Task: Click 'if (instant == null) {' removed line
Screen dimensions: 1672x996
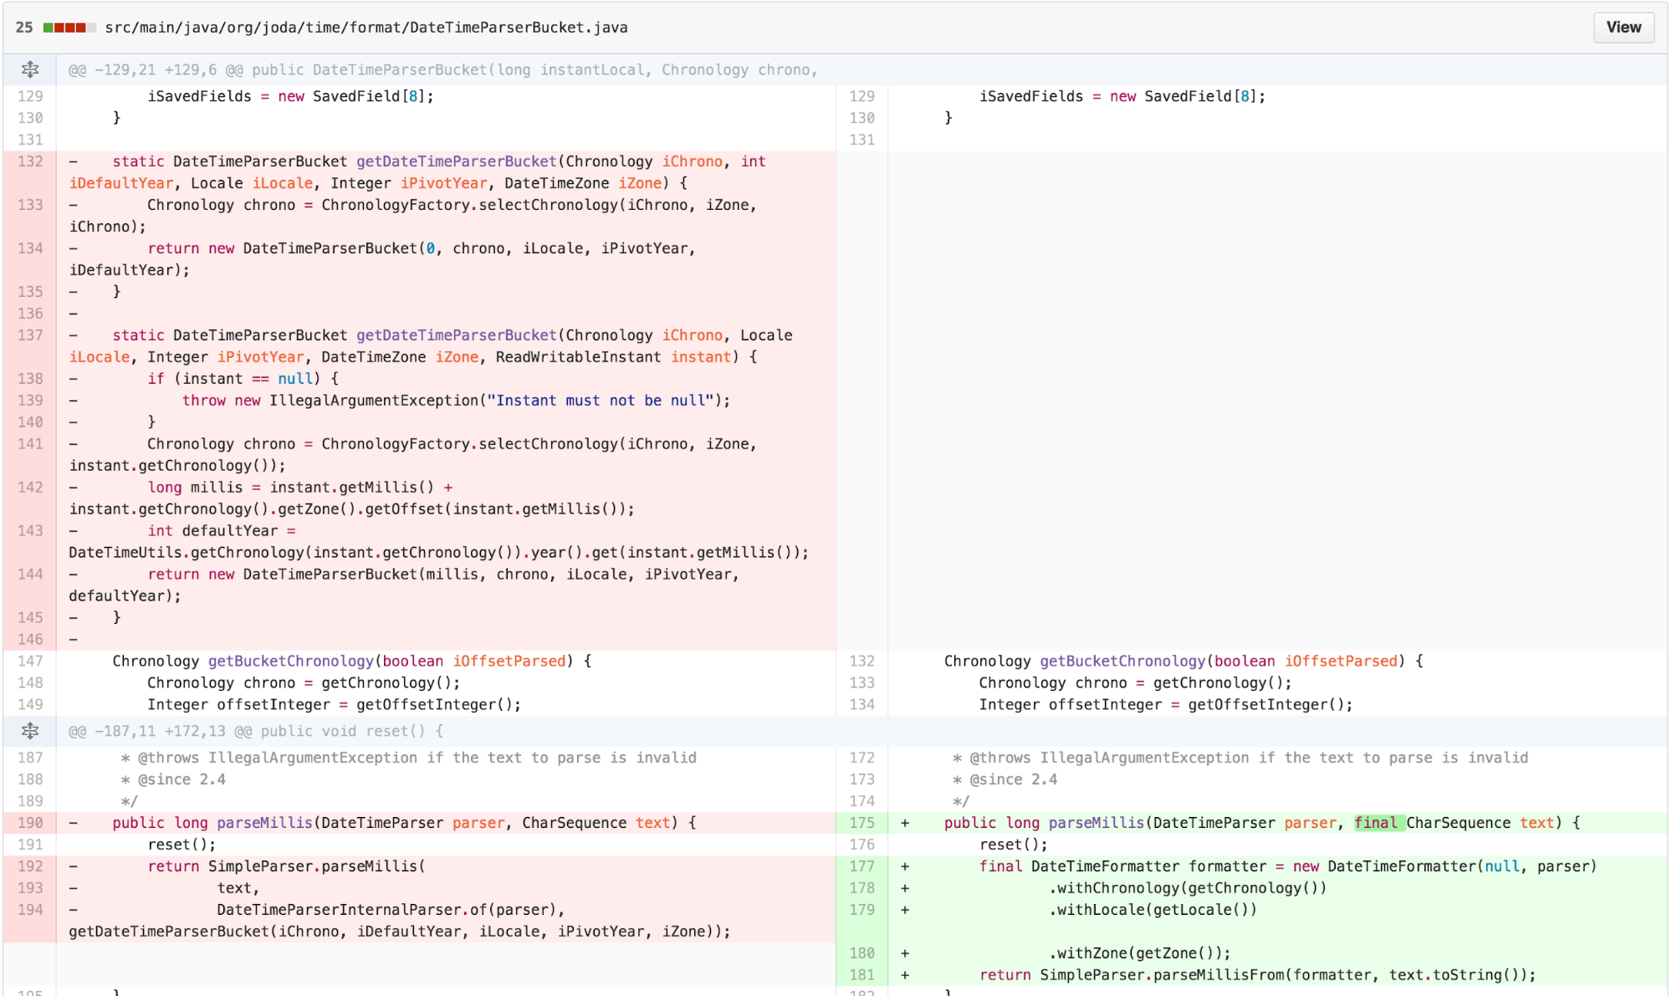Action: point(243,379)
